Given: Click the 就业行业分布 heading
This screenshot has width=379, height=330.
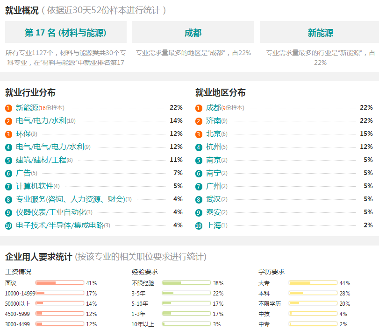Looking at the screenshot, I should [x=30, y=92].
